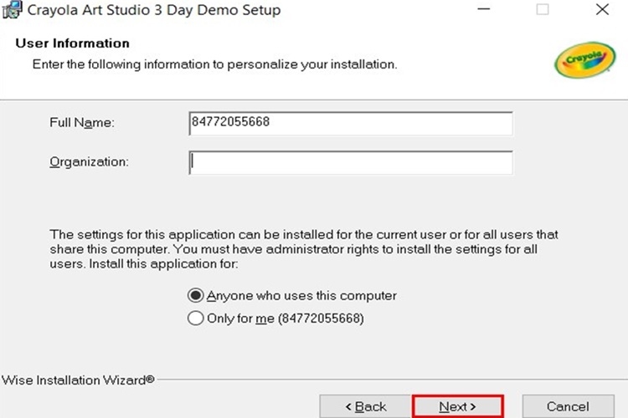Select the 'Anyone who uses this computer' radio button

195,295
